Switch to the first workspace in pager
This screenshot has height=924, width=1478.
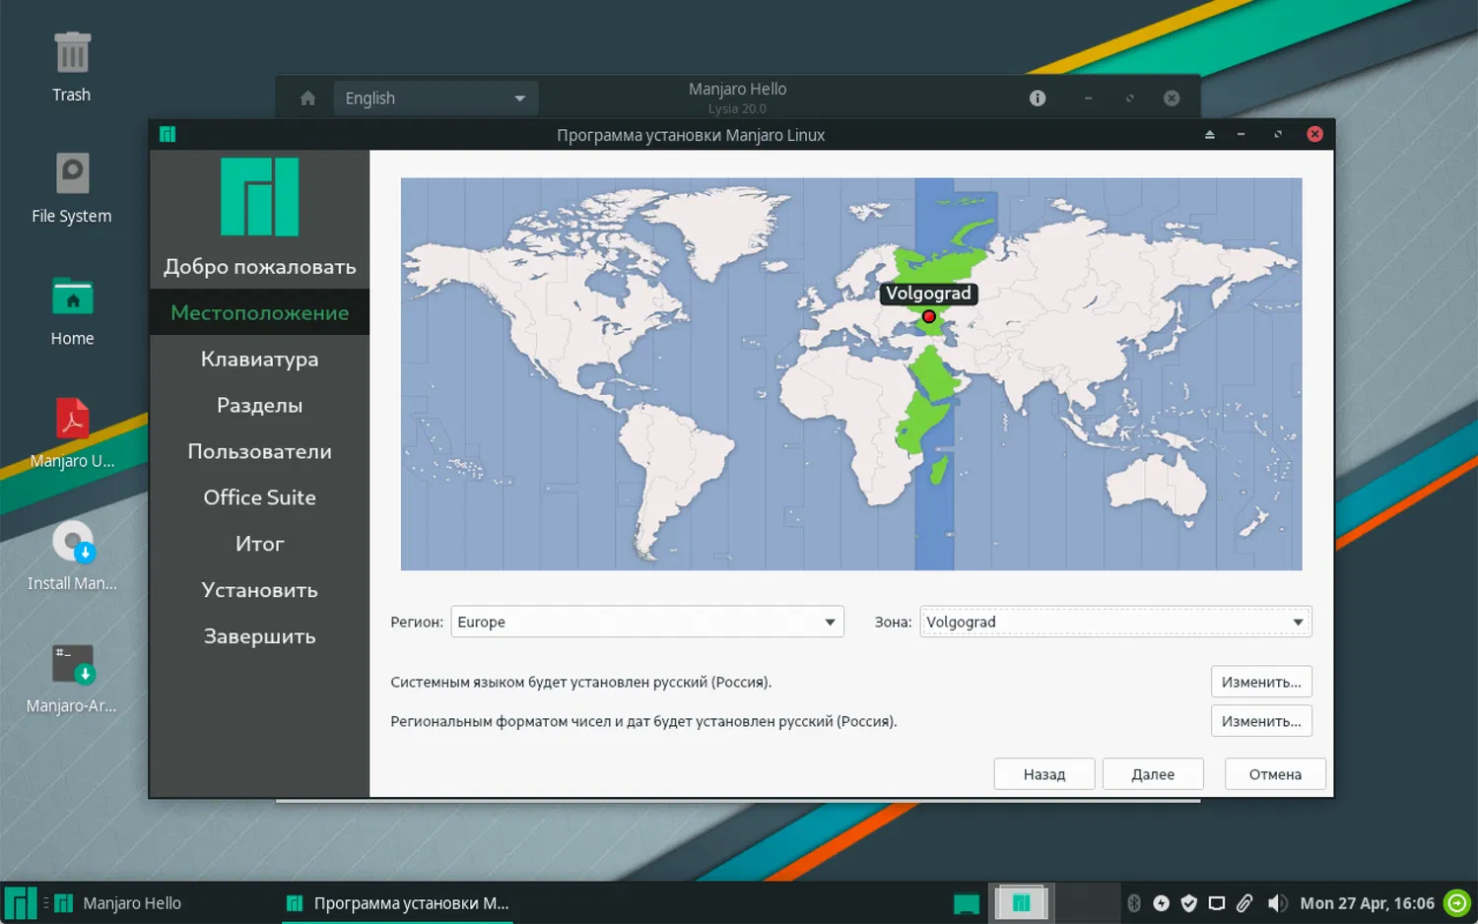(1021, 902)
